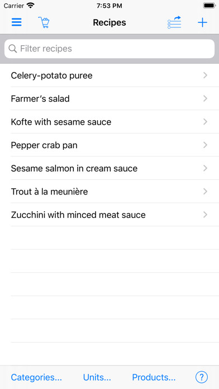This screenshot has width=219, height=389.
Task: Expand Pepper crab pan chevron
Action: (x=205, y=145)
